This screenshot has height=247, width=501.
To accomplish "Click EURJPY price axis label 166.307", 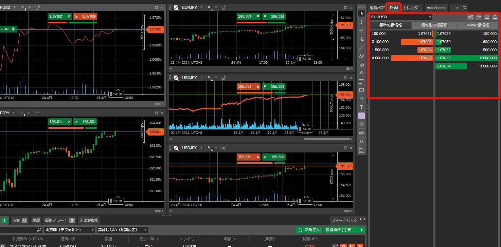I will 345,25.
